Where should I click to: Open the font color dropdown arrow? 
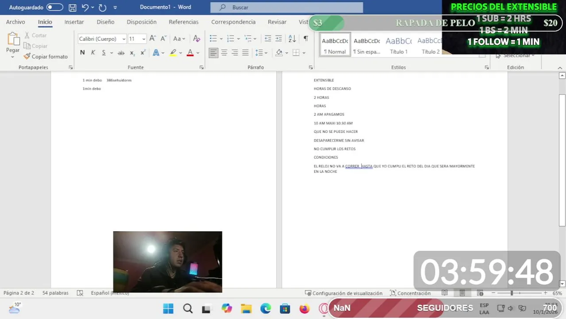198,53
